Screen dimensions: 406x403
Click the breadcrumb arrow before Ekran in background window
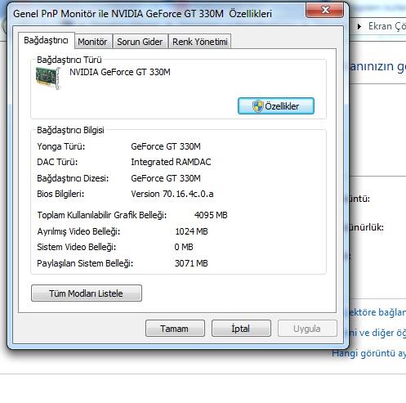(359, 26)
